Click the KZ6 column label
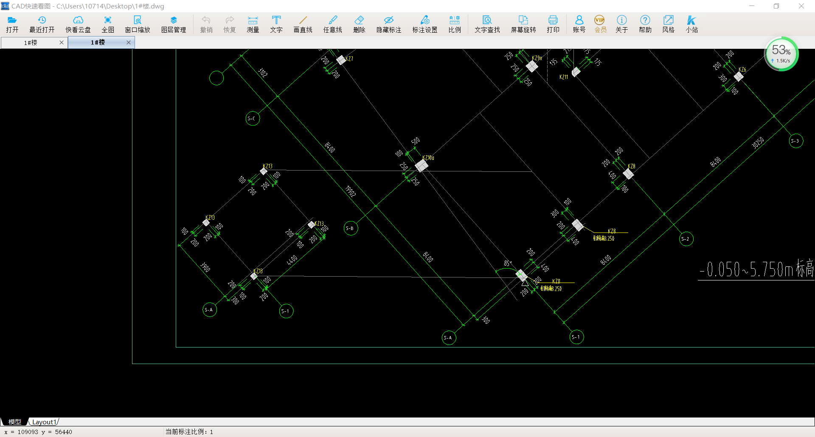Screen dimensions: 815x437 [742, 70]
